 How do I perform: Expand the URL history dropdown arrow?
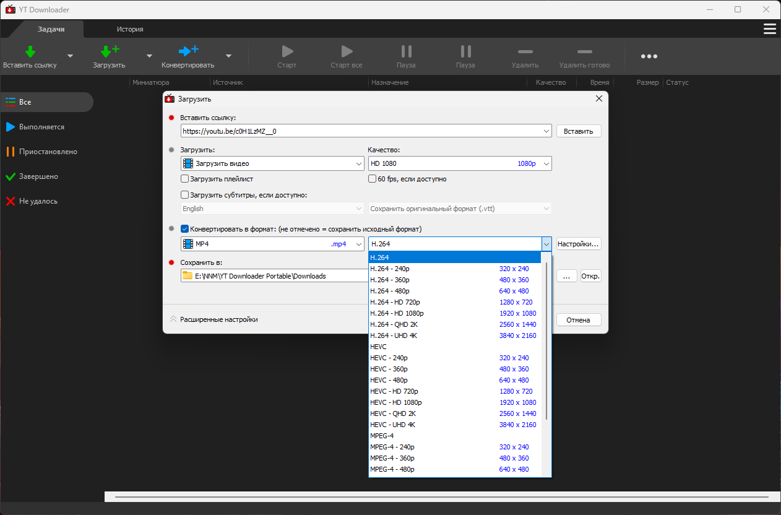[546, 131]
